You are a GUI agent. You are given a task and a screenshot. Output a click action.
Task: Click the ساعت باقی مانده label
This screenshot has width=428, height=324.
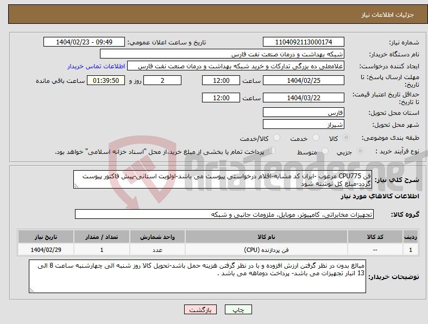tap(60, 81)
